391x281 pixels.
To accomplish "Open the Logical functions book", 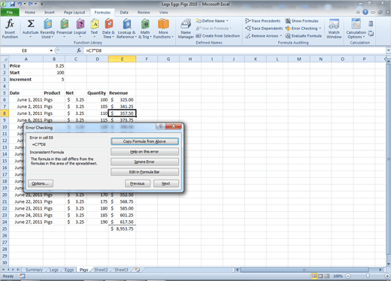I will (x=80, y=29).
